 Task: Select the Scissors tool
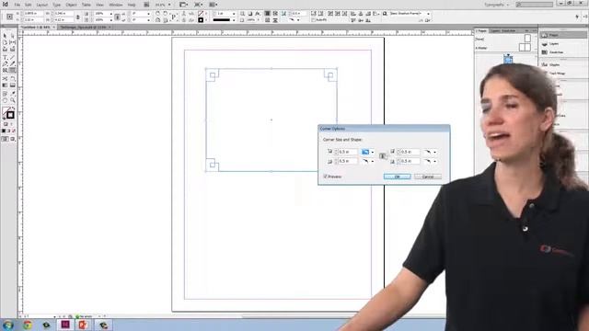[5, 79]
